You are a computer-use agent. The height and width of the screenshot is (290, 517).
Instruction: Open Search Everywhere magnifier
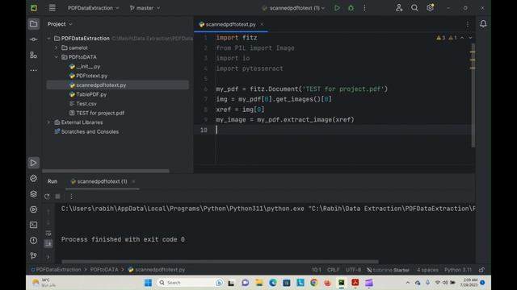coord(414,7)
